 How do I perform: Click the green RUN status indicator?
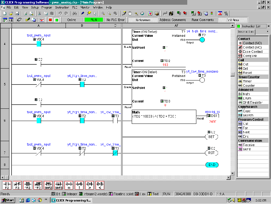point(94,20)
